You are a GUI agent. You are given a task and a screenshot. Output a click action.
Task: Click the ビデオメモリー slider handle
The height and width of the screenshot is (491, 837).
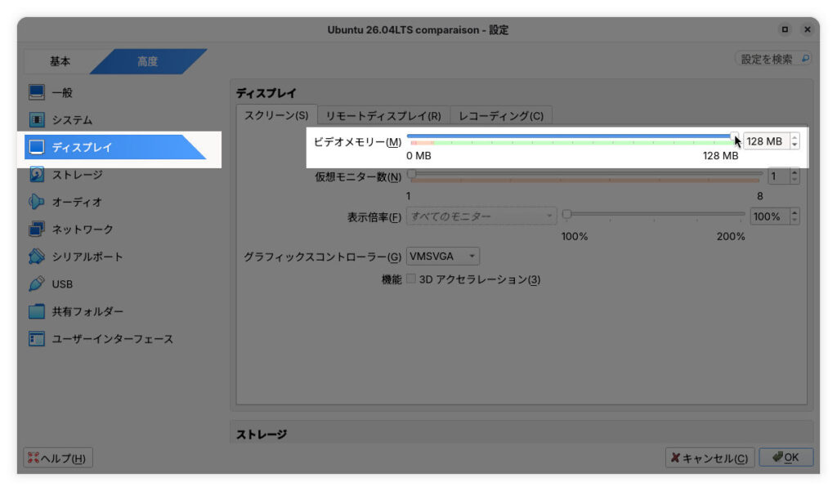pos(735,136)
